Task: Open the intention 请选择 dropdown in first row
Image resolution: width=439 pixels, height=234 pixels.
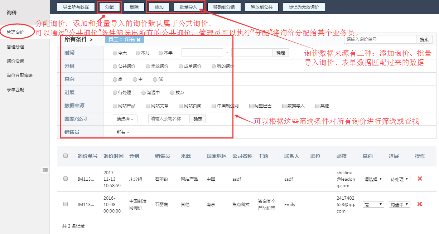Action: pos(373,179)
